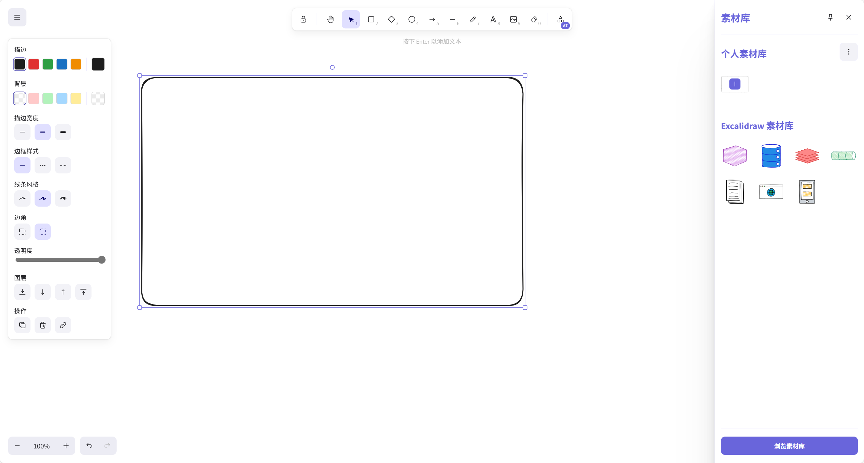Select the Eraser tool
Screen dimensions: 864x463
(x=534, y=19)
